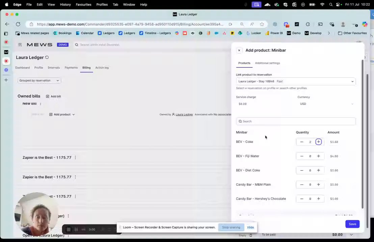Decrease quantity of Hershey's Chocolate candy bar
Viewport: 374px width, 242px height.
[302, 199]
